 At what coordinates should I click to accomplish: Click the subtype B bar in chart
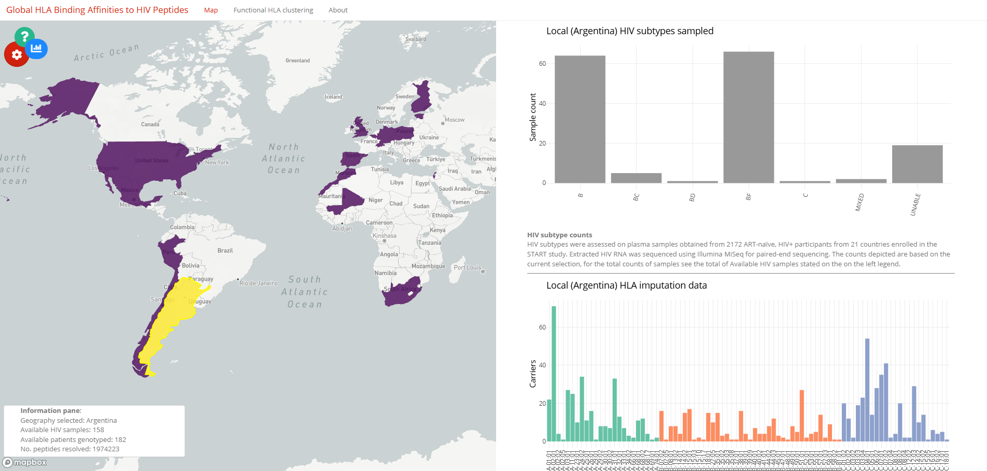pyautogui.click(x=580, y=119)
